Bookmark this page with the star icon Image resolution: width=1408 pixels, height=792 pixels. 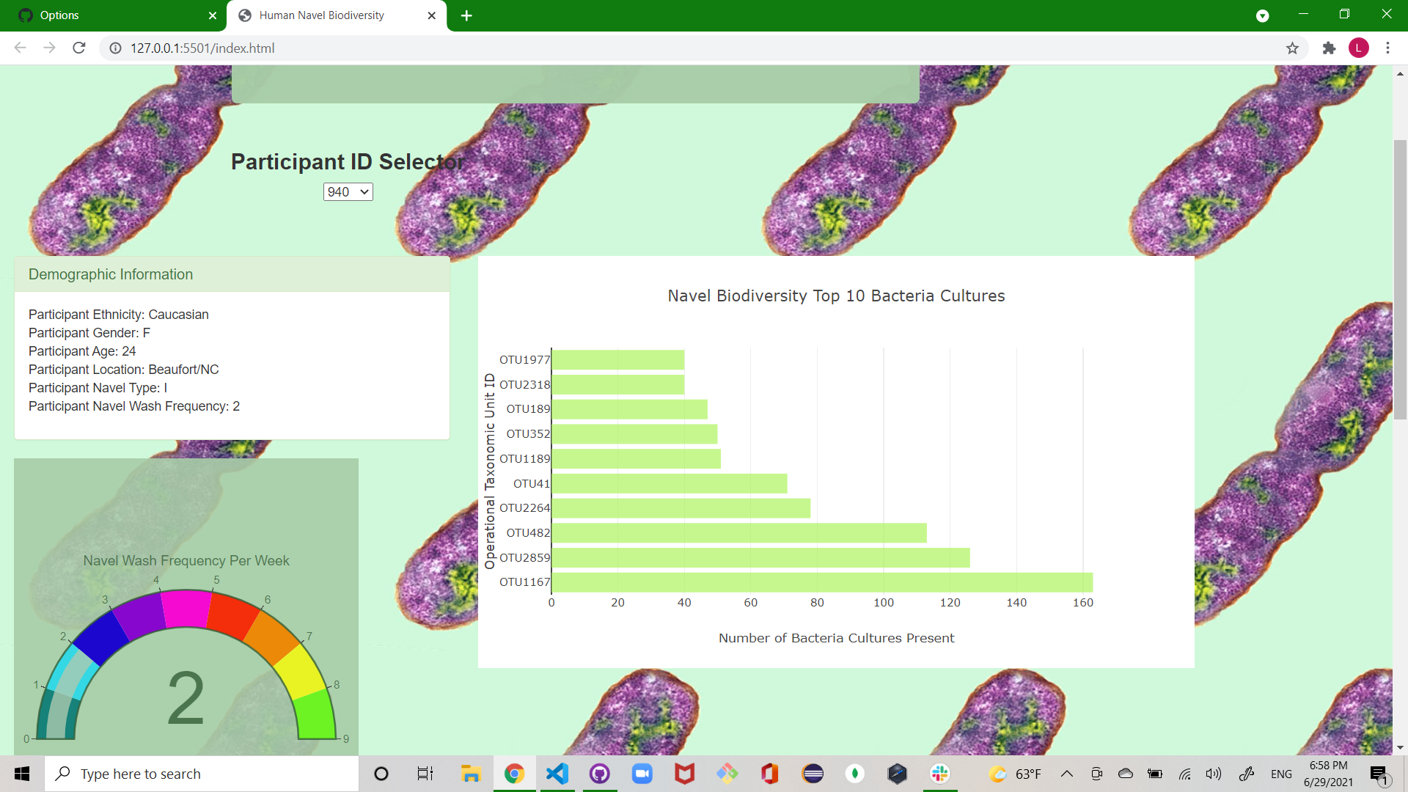1292,48
